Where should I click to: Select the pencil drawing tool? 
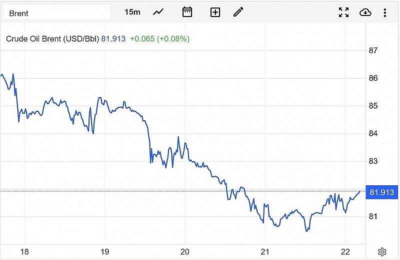point(238,12)
